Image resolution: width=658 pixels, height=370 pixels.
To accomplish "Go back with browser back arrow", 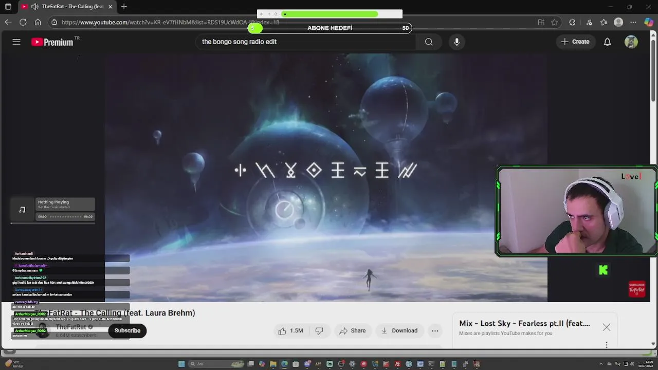I will (x=8, y=22).
